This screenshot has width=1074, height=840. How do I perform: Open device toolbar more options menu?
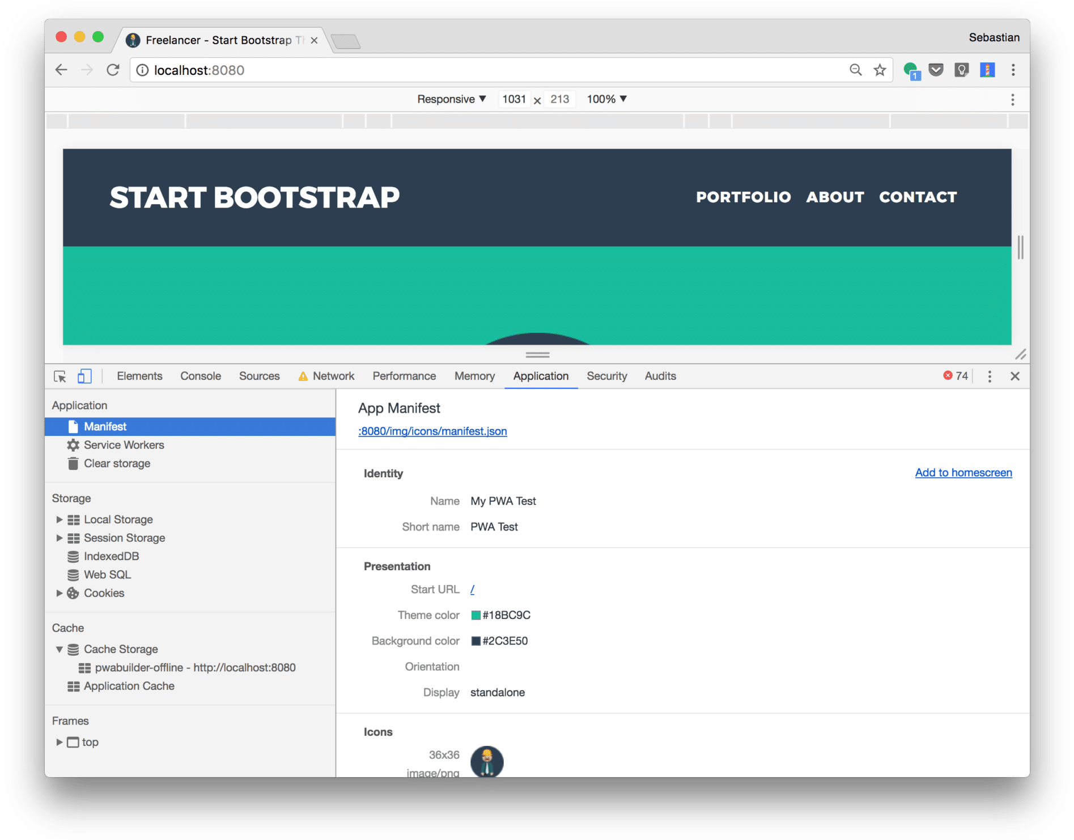[x=1012, y=100]
